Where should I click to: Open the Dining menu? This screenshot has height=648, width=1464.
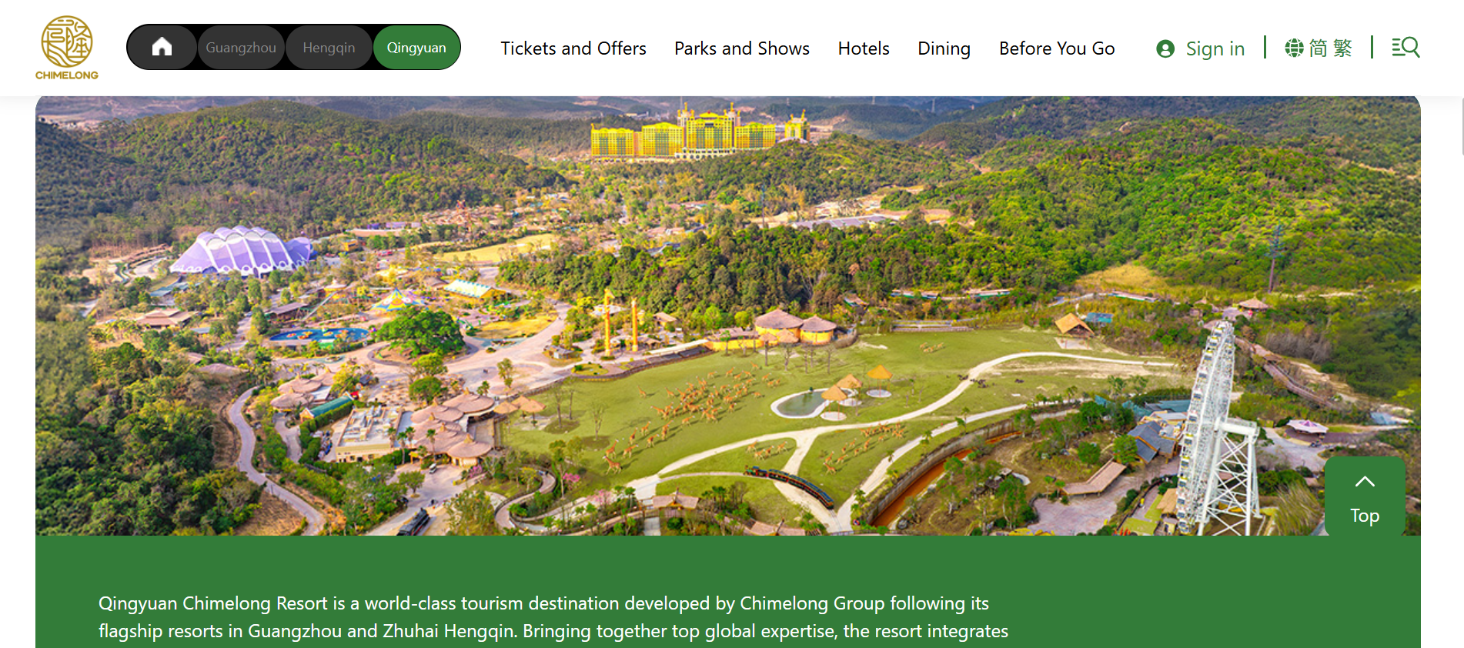pyautogui.click(x=944, y=48)
